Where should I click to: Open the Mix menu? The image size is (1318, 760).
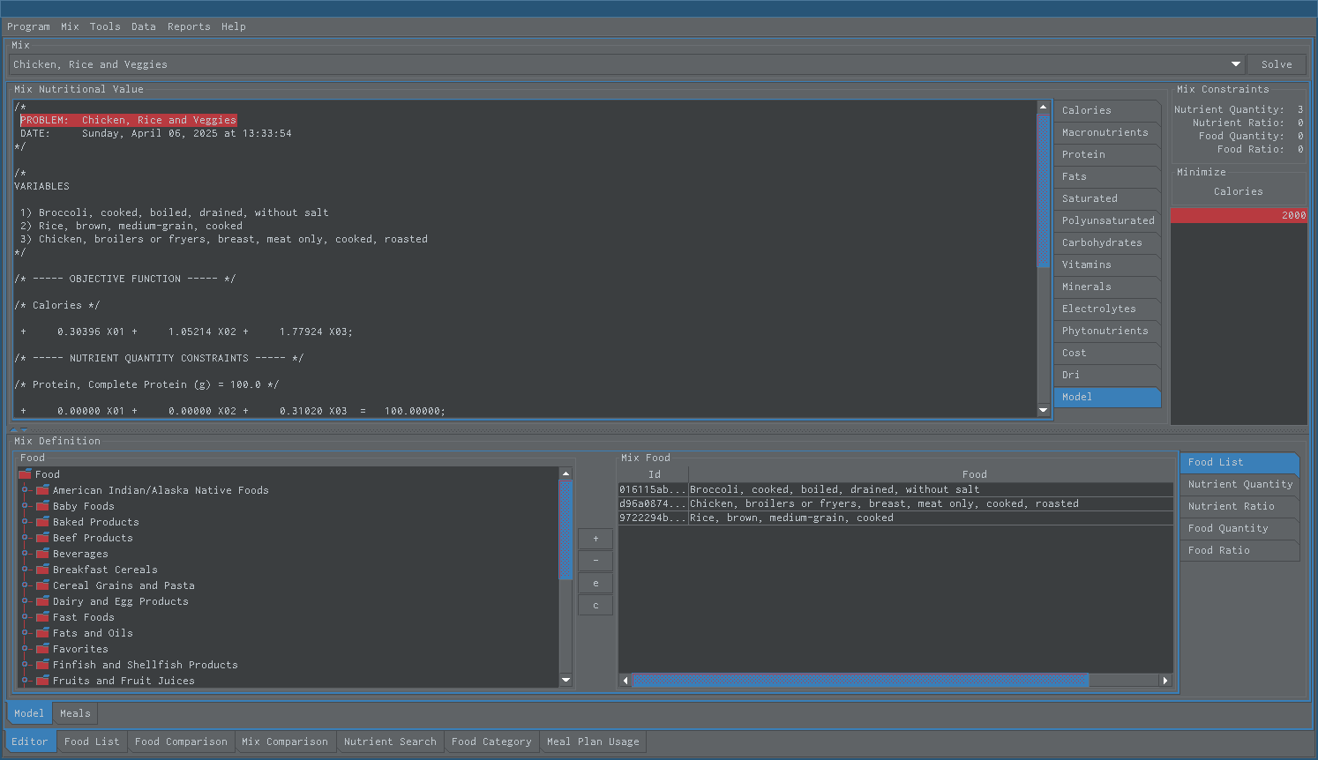click(x=70, y=26)
